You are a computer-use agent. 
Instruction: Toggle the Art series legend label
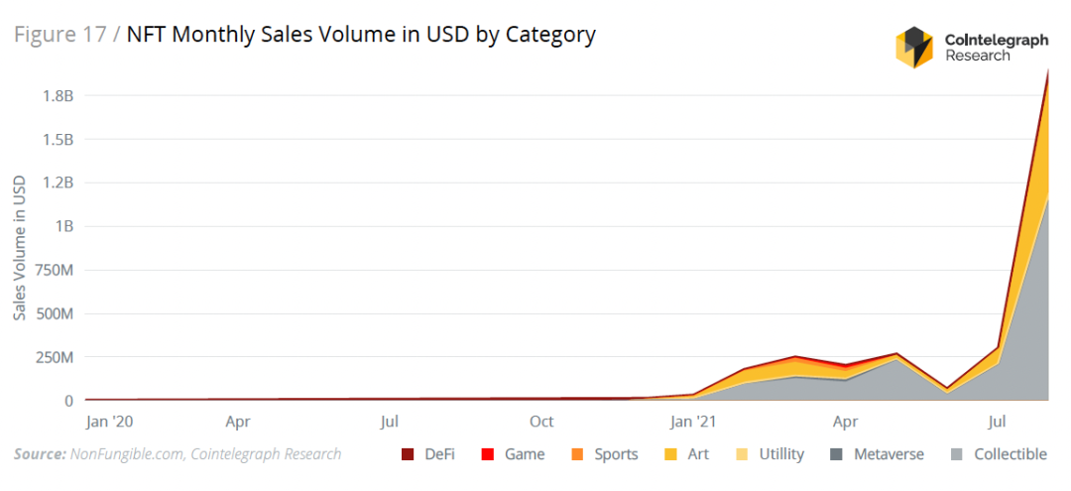pyautogui.click(x=700, y=454)
